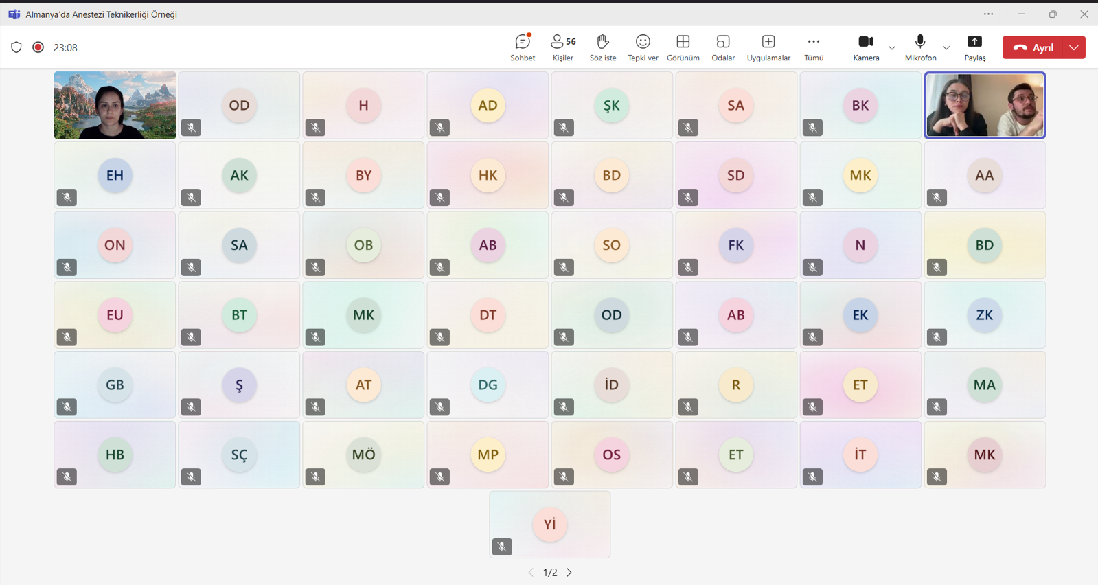
Task: Select the BT participant avatar
Action: point(239,315)
